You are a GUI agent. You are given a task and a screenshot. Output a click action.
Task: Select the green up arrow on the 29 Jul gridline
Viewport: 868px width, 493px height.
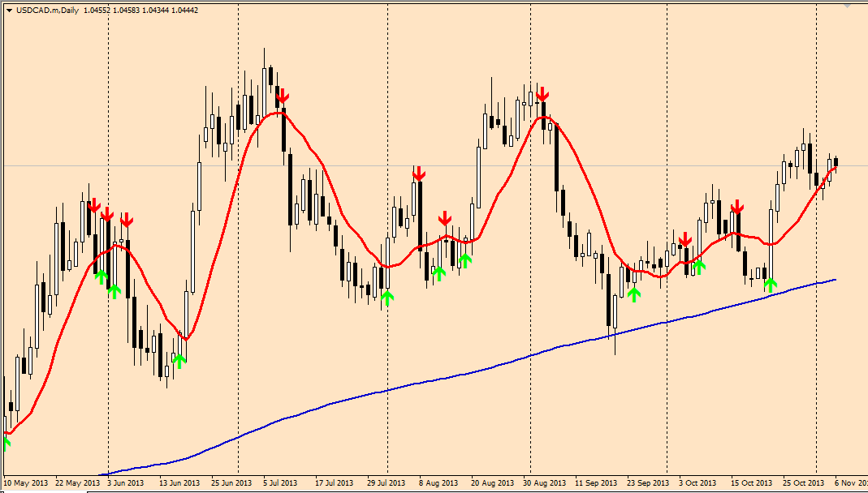(x=387, y=298)
